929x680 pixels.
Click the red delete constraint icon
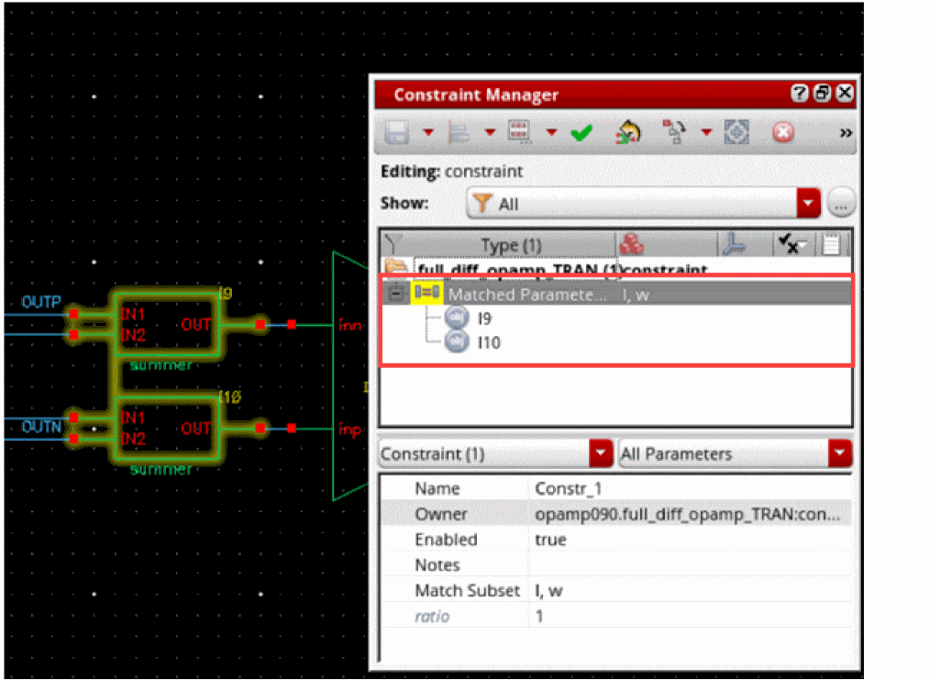pos(782,133)
